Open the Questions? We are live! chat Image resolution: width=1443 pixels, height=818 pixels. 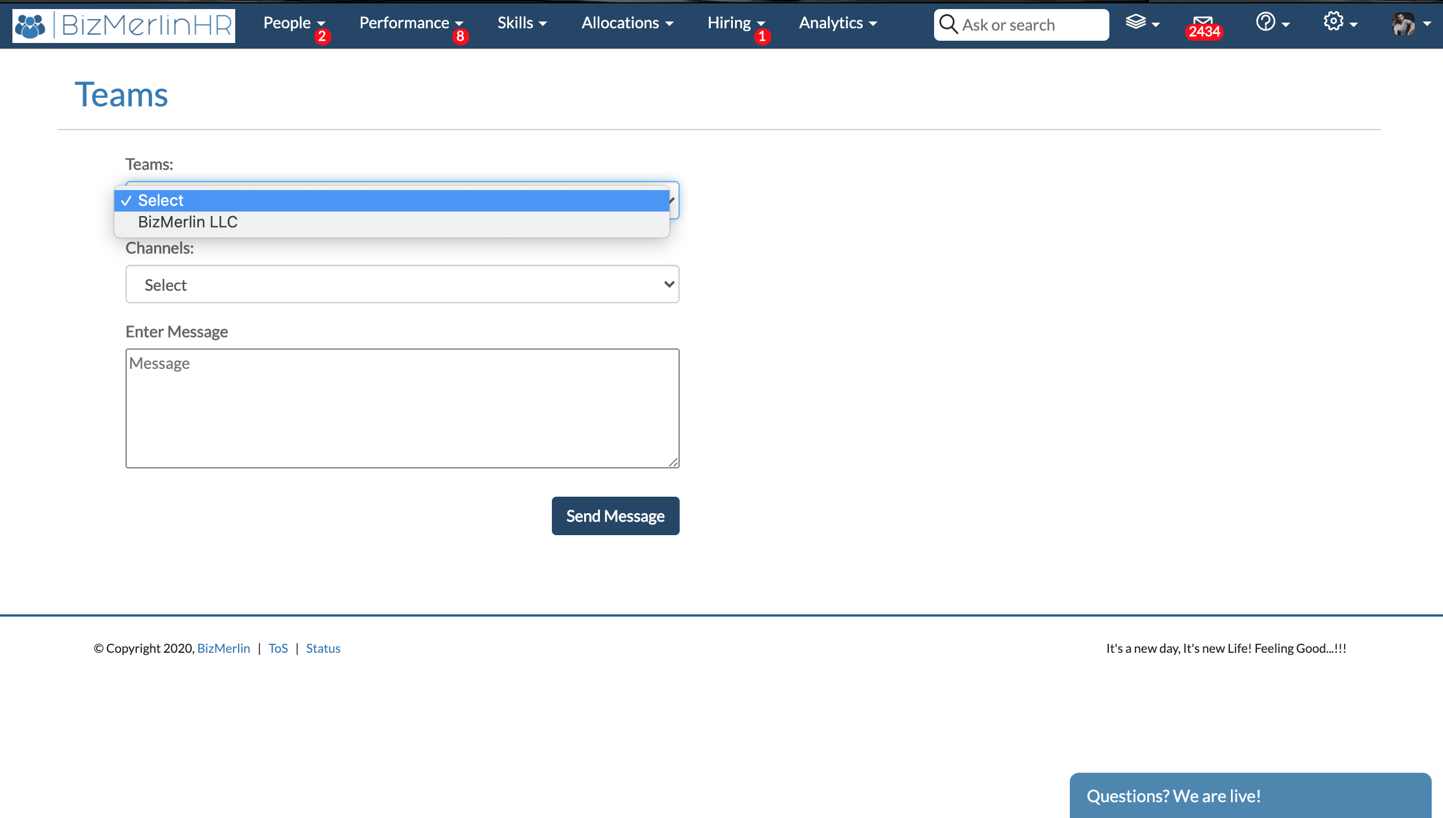click(x=1250, y=795)
